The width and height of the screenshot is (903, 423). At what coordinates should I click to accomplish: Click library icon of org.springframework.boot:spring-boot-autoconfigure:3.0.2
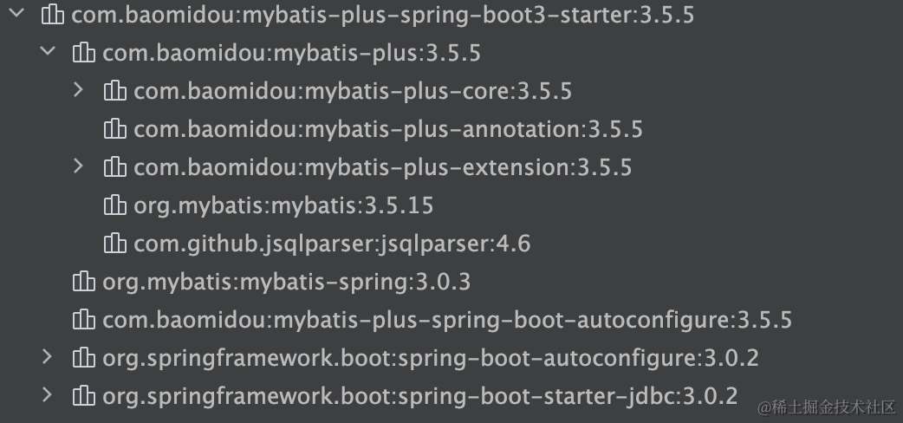click(84, 357)
